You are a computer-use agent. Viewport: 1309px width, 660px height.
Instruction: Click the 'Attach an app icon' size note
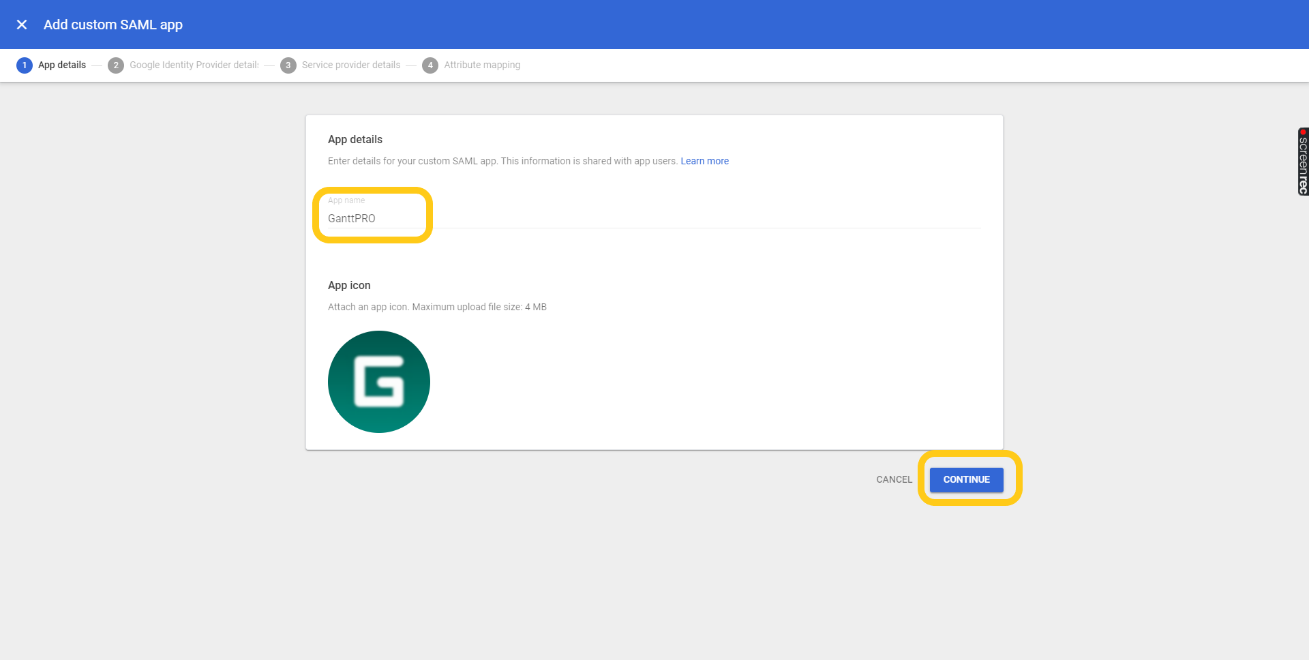[x=437, y=307]
